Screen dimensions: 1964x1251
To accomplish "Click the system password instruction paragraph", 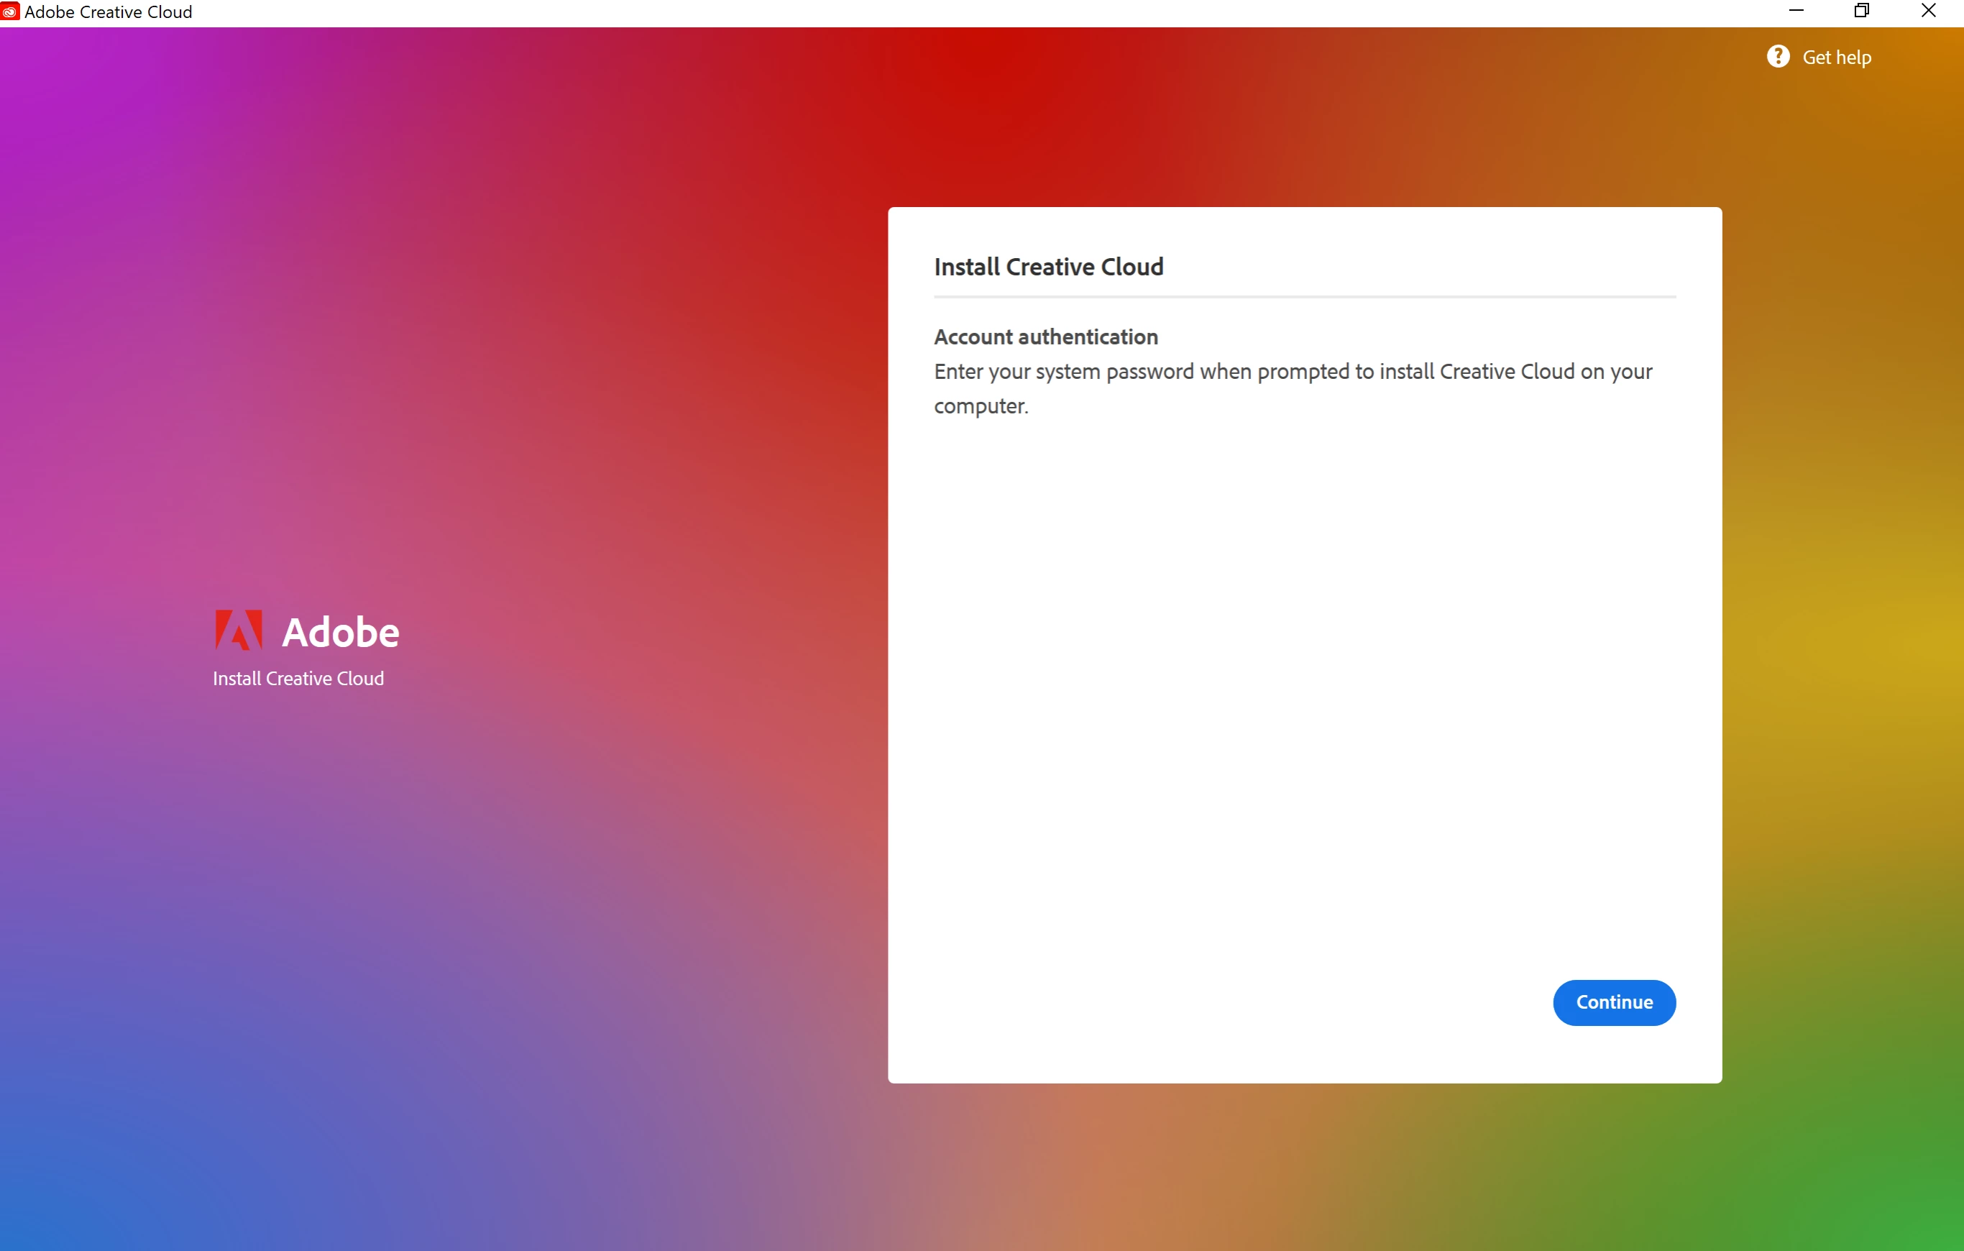I will [x=1292, y=372].
